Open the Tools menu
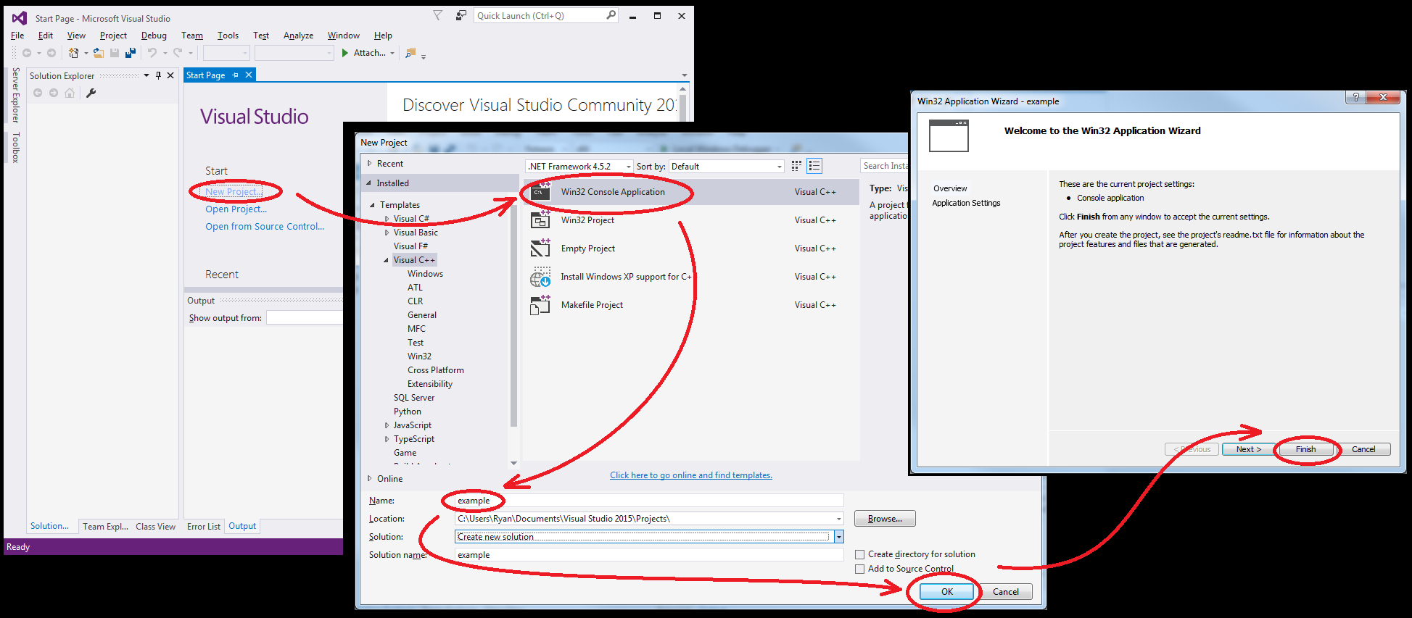1412x618 pixels. point(228,36)
